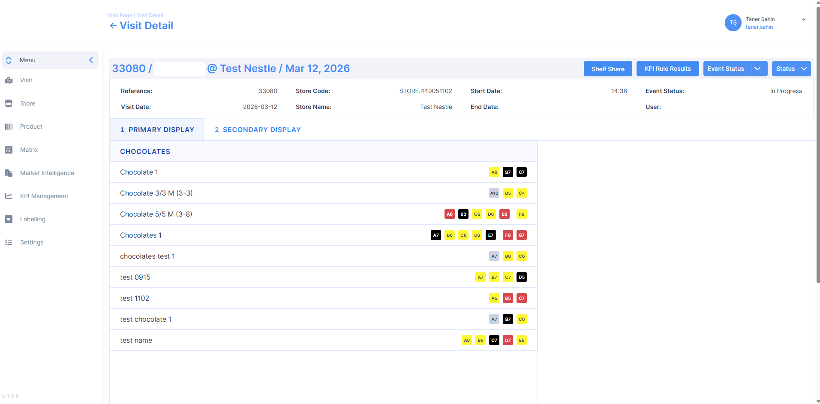Screen dimensions: 820x404
Task: Click the Visit Page breadcrumb link
Action: [120, 15]
